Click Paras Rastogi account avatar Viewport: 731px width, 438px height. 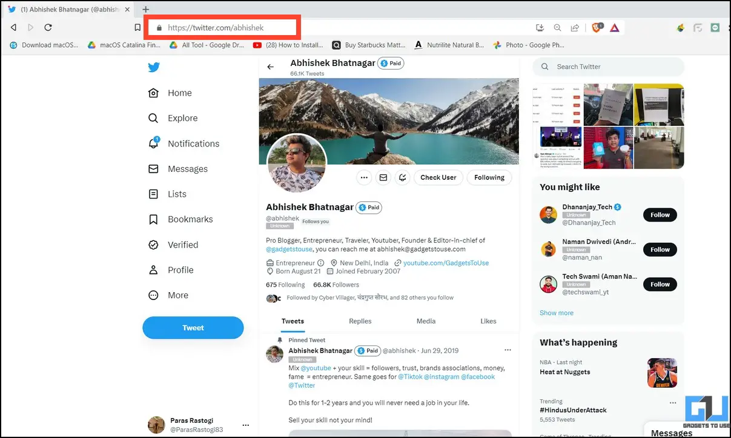157,425
